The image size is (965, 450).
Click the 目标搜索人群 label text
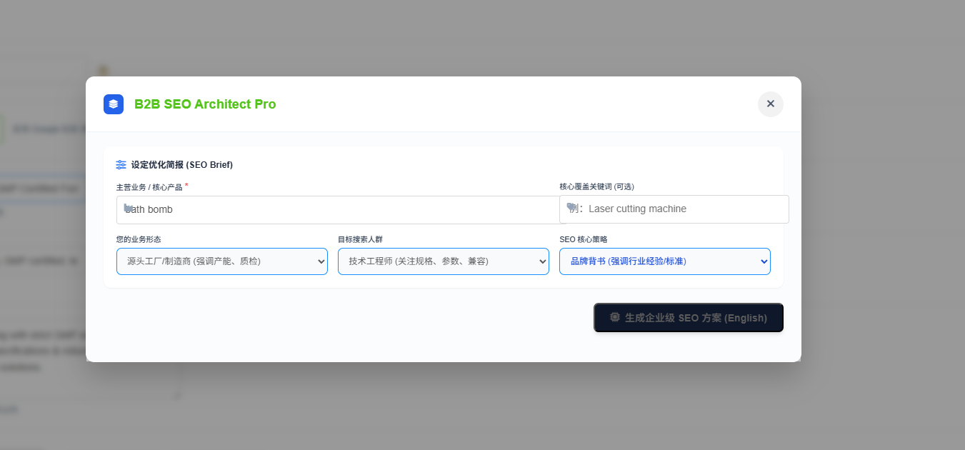(360, 239)
